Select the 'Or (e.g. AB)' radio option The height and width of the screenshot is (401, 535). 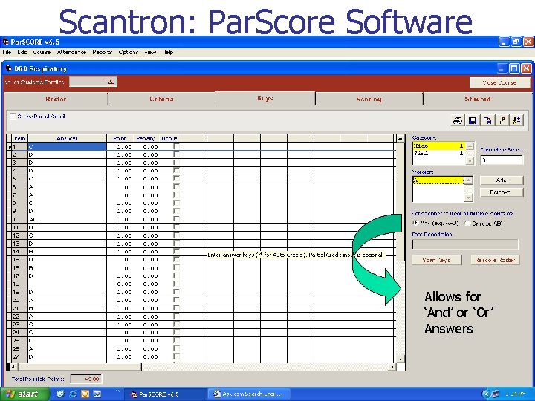coord(468,224)
